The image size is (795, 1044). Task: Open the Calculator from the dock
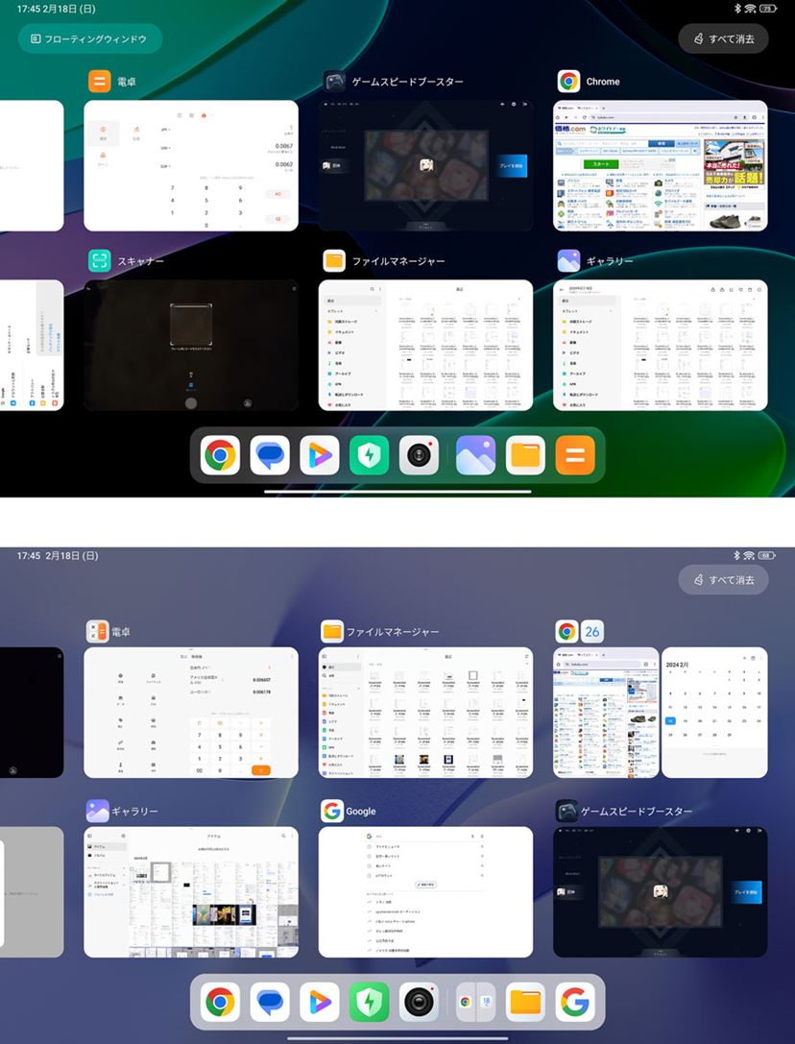coord(574,454)
